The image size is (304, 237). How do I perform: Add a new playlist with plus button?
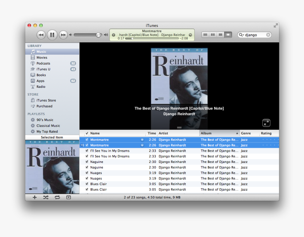tap(35, 197)
